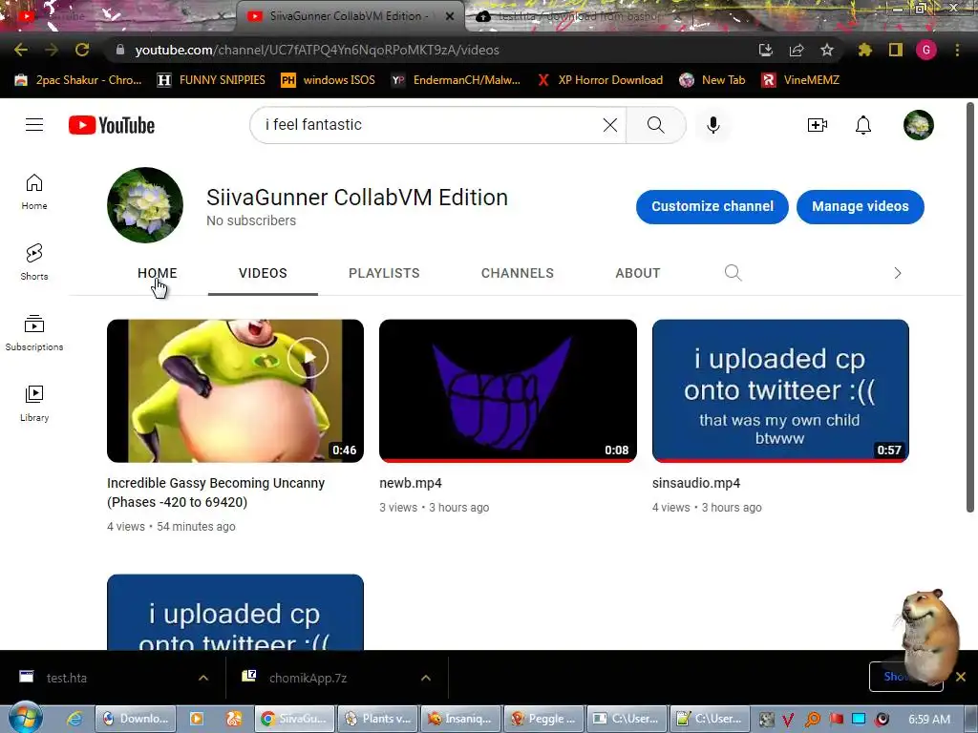Image resolution: width=978 pixels, height=733 pixels.
Task: Submit search with the magnifier button
Action: coord(655,125)
